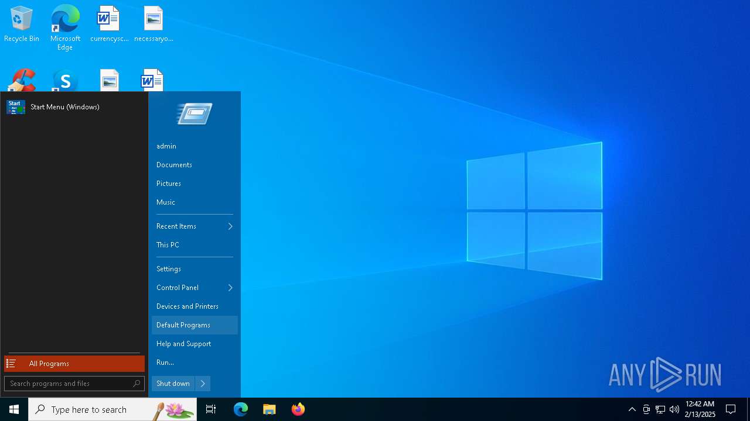The image size is (750, 421).
Task: Open Help and Support
Action: point(195,344)
